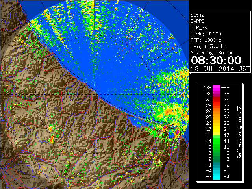252x189 pixels.
Task: Pick the cyan bottom swatch in legend
Action: tap(217, 177)
